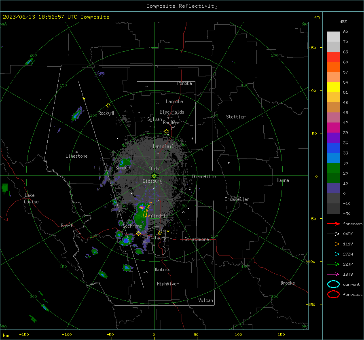
Task: Click the green 22JP arrow legend icon
Action: click(333, 264)
